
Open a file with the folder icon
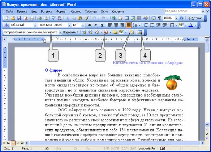click(x=13, y=18)
